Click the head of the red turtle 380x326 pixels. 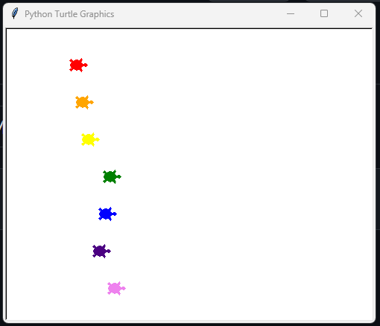(86, 65)
